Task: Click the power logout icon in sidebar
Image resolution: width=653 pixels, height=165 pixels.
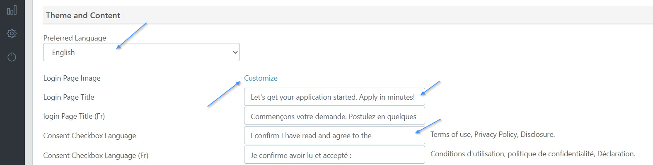Action: (x=12, y=57)
